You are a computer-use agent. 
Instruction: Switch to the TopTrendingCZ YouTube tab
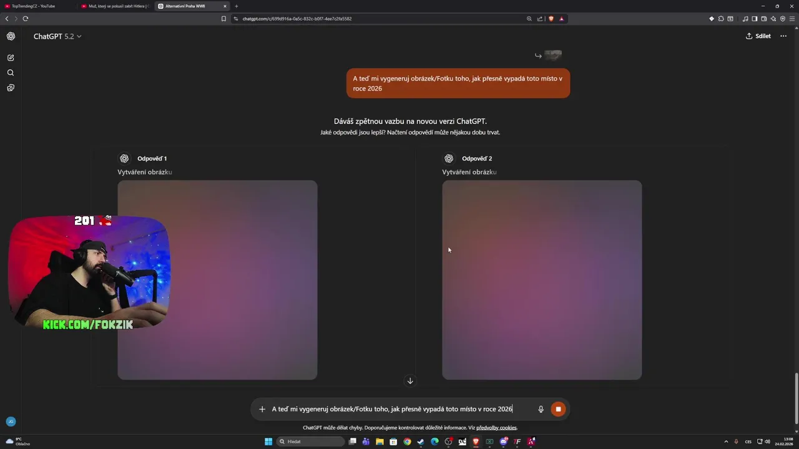[37, 6]
